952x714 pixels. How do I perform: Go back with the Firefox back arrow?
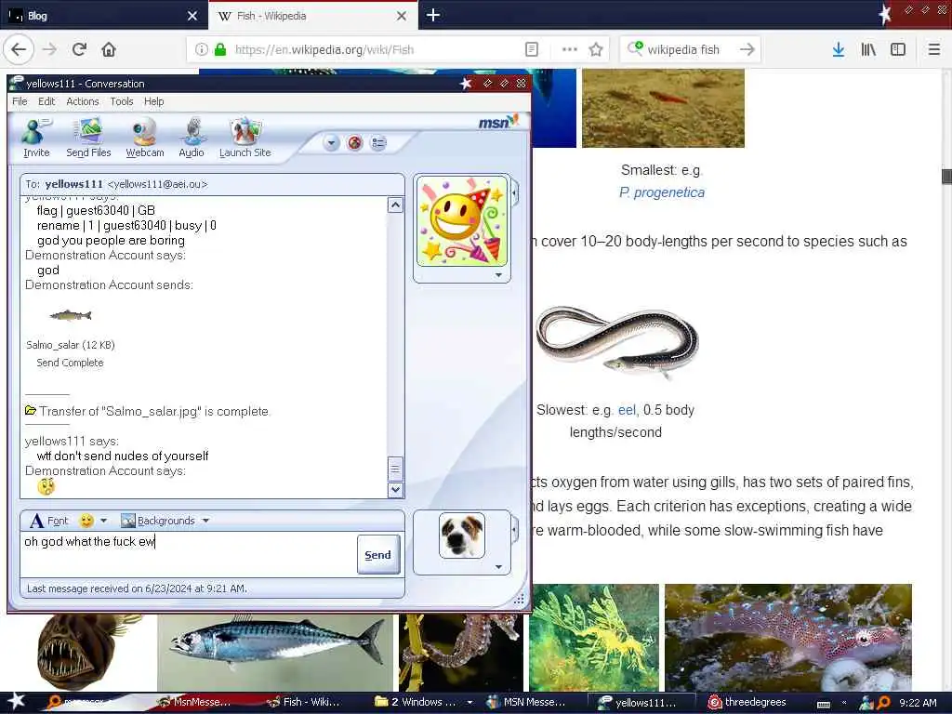click(19, 50)
